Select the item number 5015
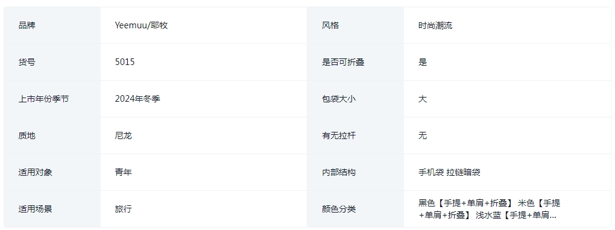Screen dimensions: 615x230 [125, 62]
